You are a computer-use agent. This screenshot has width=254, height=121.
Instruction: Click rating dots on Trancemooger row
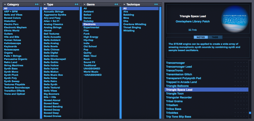241,63
